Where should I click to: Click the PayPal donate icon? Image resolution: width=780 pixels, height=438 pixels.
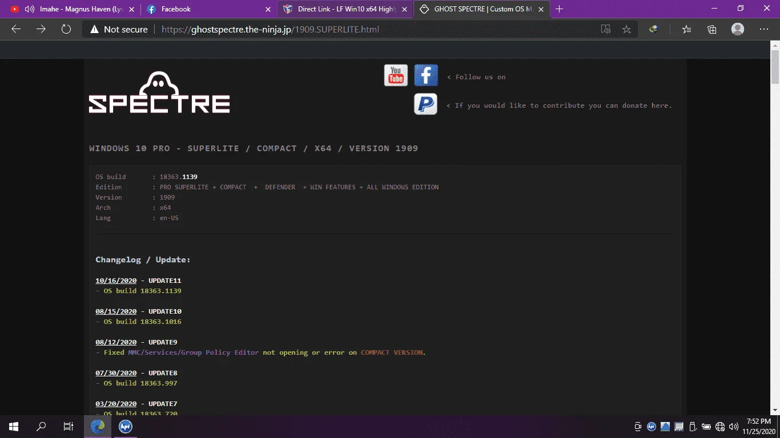(425, 104)
